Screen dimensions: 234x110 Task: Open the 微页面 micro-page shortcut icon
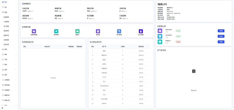click(98, 31)
